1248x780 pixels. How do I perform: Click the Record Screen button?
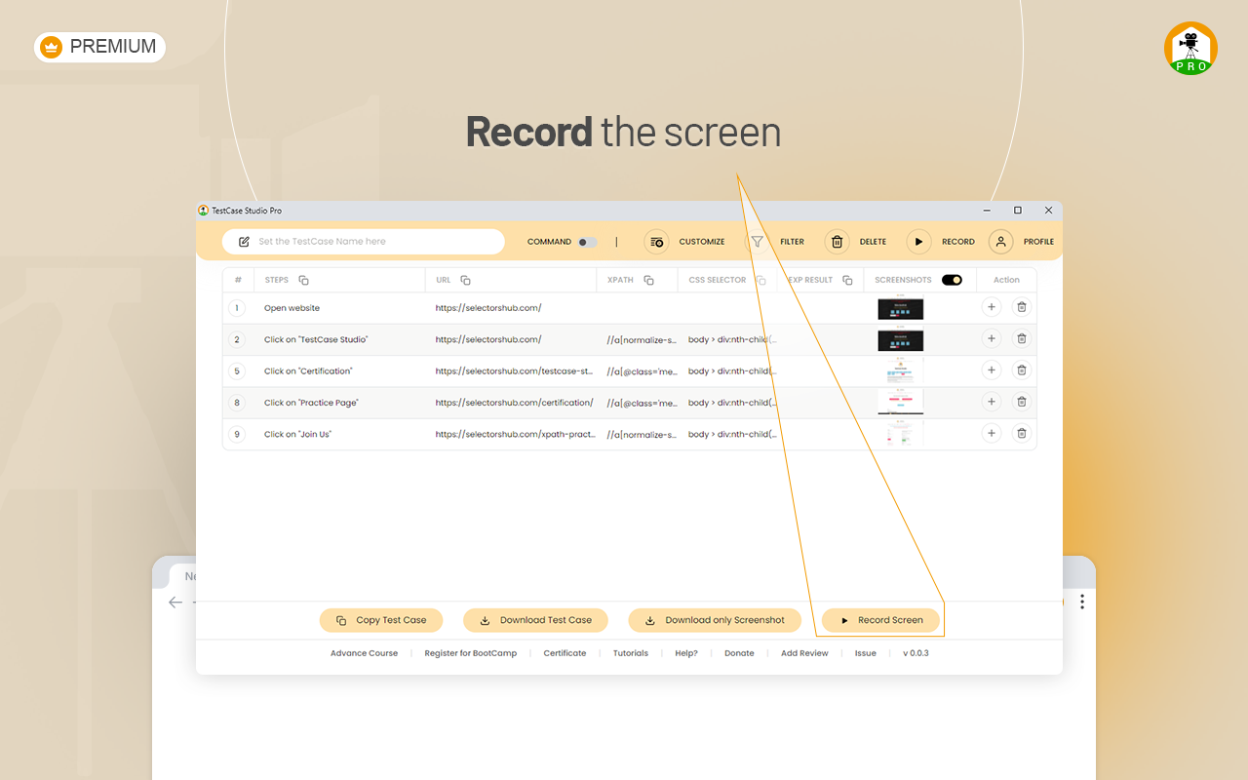pos(880,620)
